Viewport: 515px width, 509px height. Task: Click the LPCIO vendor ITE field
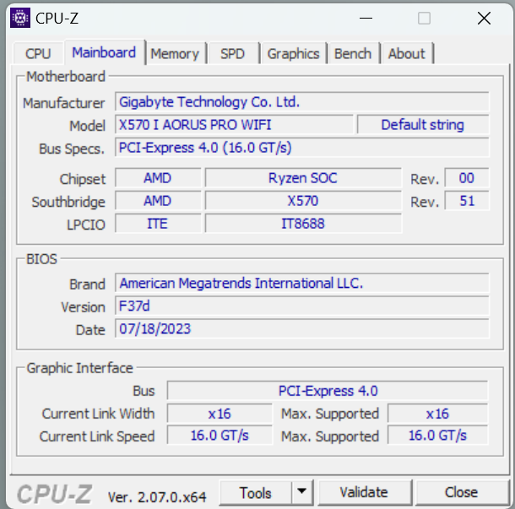point(158,224)
